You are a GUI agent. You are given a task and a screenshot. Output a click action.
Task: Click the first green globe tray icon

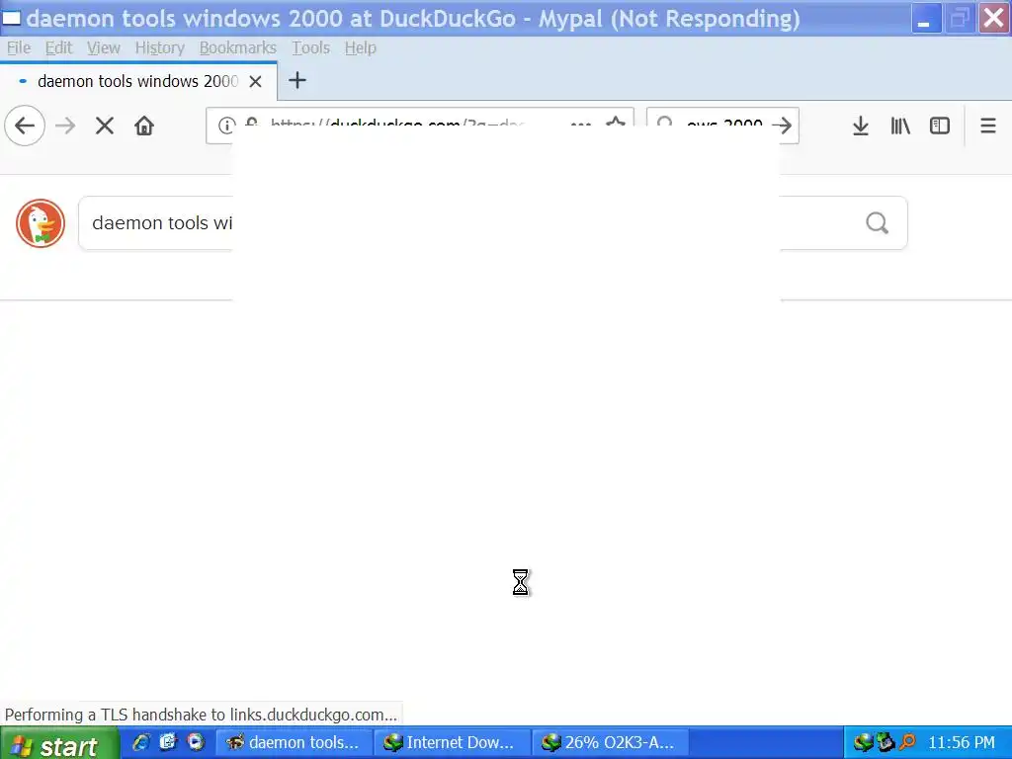click(x=863, y=743)
